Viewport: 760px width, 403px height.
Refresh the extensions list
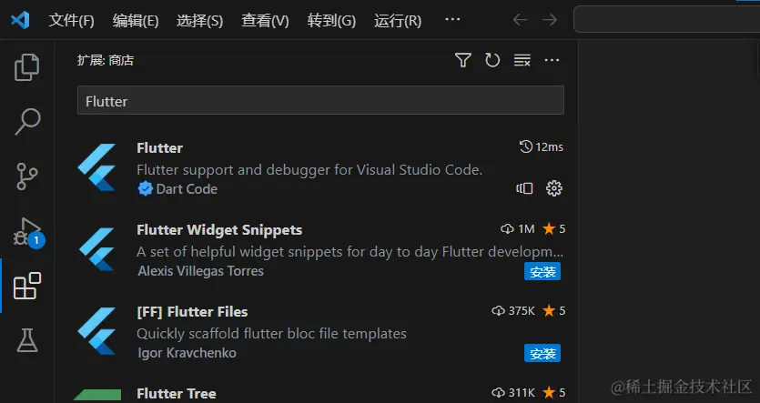pyautogui.click(x=492, y=60)
